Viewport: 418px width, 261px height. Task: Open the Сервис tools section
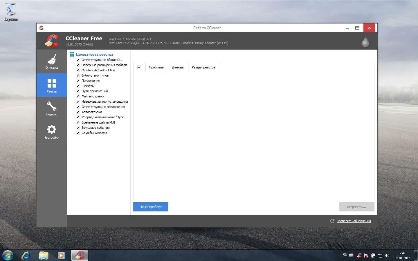[x=52, y=108]
